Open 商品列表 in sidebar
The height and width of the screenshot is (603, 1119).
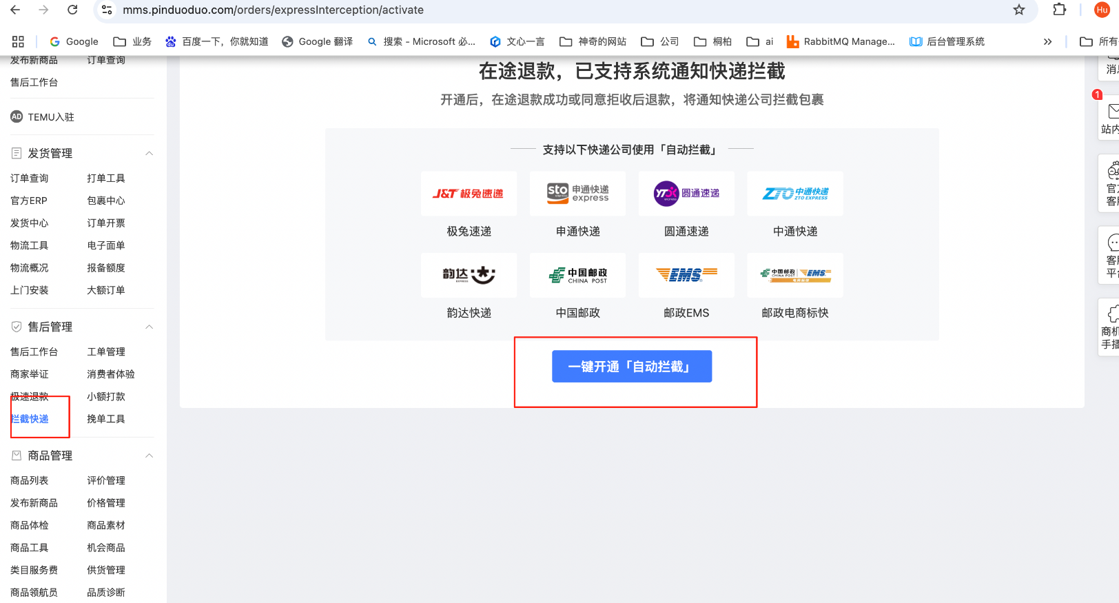coord(30,480)
